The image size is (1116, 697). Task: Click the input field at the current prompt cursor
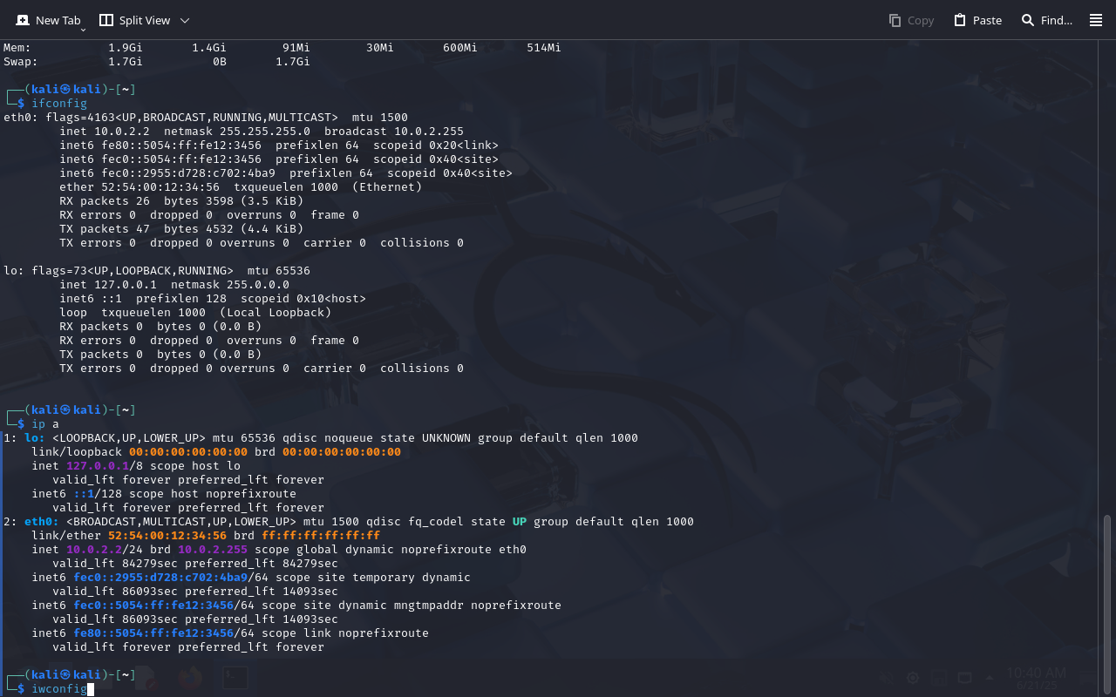pos(91,689)
